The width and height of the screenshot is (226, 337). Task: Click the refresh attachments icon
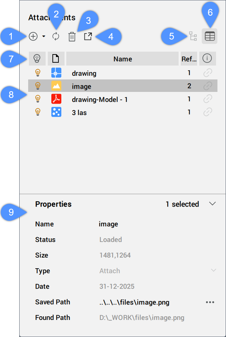pyautogui.click(x=56, y=36)
